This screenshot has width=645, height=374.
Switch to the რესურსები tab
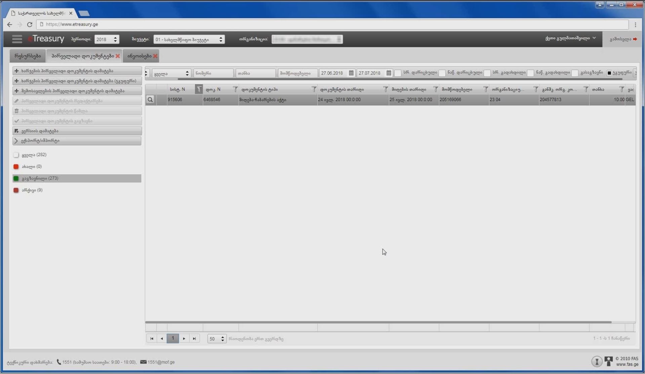pos(28,56)
